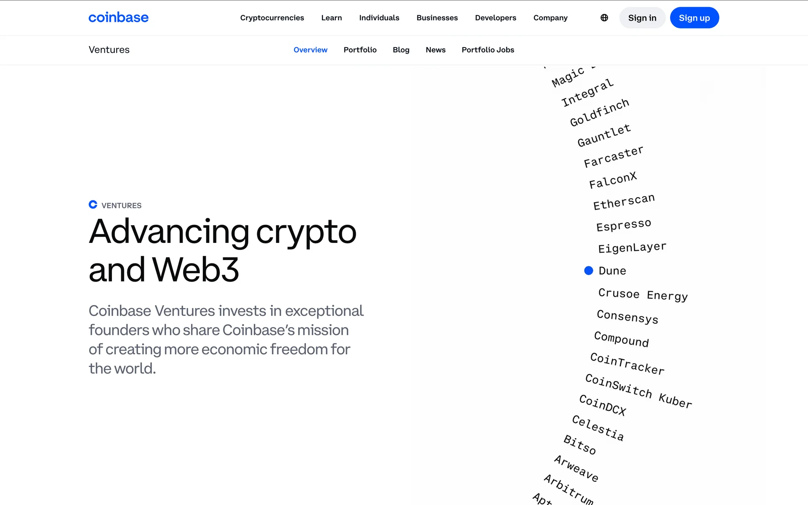Open the News link
Viewport: 808px width, 505px height.
click(x=435, y=50)
